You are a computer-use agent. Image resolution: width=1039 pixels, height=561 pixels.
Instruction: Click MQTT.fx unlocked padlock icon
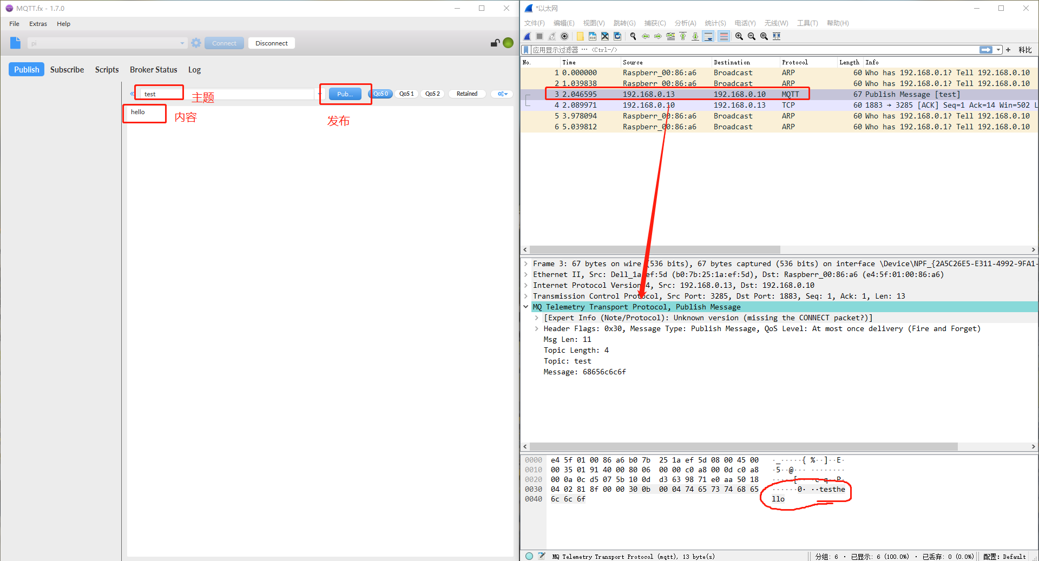(495, 43)
